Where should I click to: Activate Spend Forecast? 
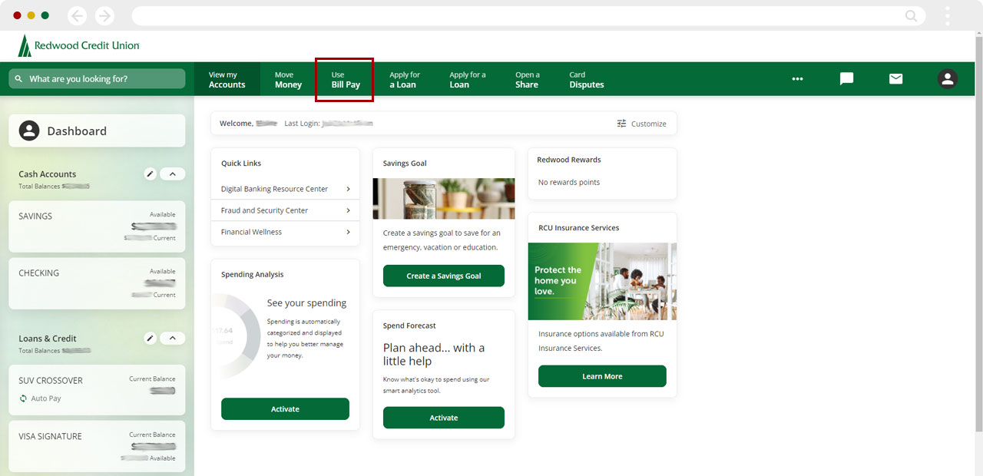444,418
